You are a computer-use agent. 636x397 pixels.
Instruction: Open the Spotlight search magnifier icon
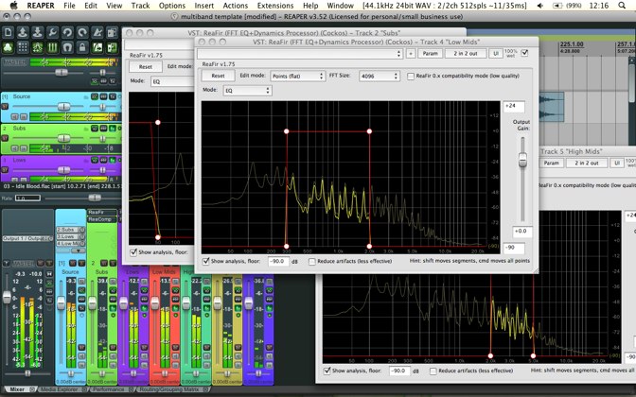(x=622, y=6)
